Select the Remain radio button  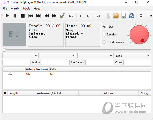[104, 34]
